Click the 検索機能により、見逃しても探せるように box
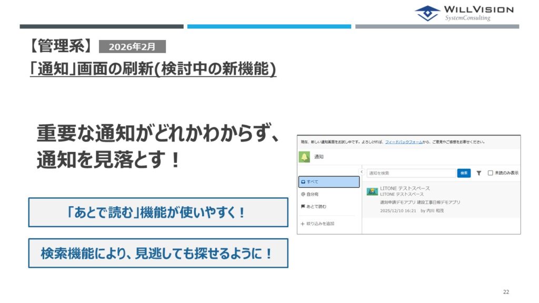This screenshot has height=303, width=539. pos(158,253)
